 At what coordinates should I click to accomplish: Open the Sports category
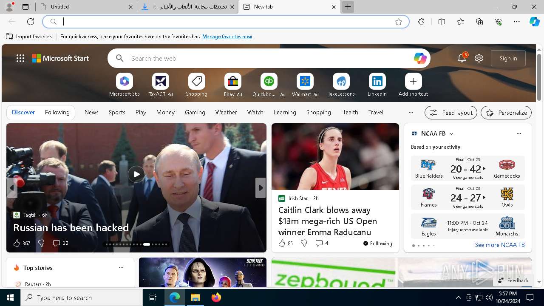pos(117,112)
